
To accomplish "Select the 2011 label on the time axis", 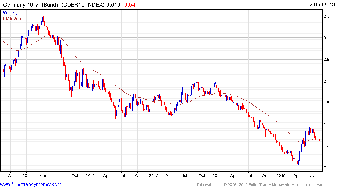I will (27, 175).
